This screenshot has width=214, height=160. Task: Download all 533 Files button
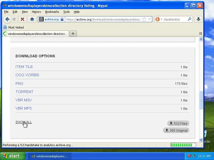178,123
